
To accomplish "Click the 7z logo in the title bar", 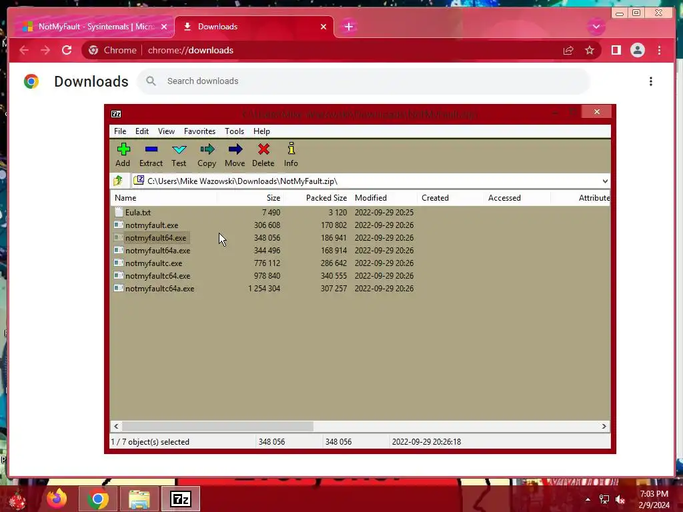I will point(116,114).
